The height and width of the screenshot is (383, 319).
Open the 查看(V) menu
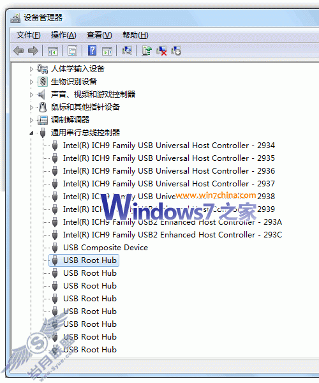point(99,35)
